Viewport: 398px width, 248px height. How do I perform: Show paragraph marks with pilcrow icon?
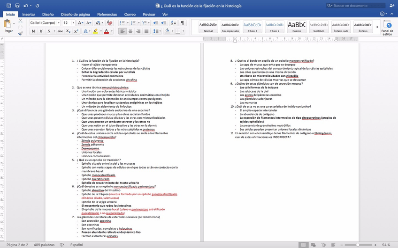click(183, 22)
